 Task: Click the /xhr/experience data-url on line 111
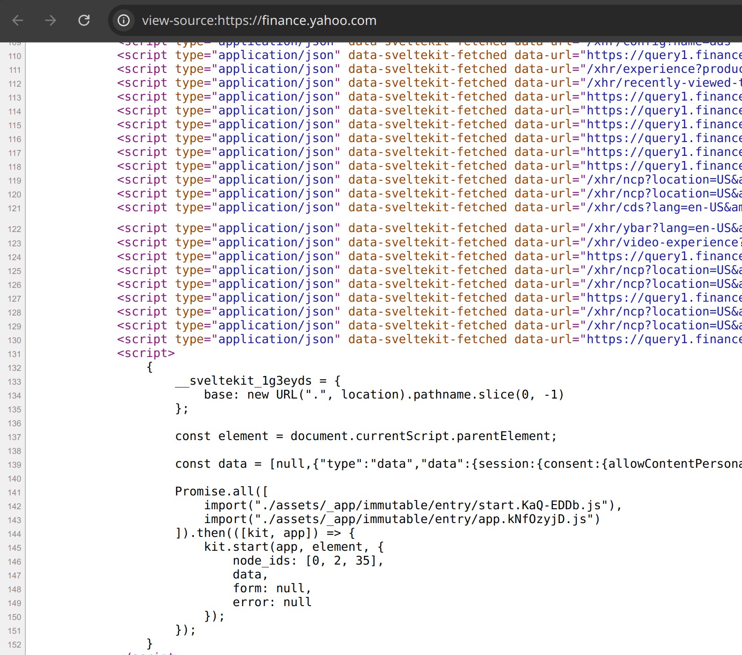point(664,69)
